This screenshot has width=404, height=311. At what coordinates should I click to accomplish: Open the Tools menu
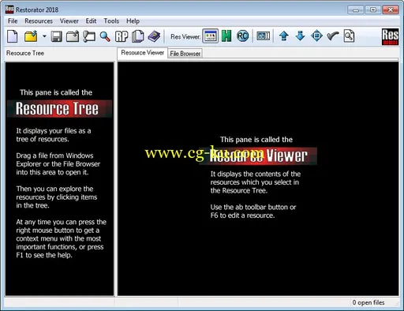pos(111,21)
